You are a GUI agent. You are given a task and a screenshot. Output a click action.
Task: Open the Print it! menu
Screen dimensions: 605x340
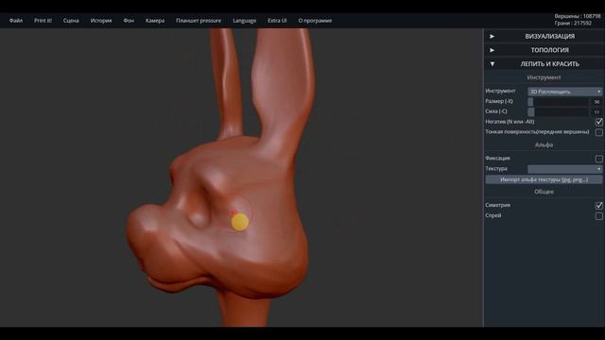[43, 21]
